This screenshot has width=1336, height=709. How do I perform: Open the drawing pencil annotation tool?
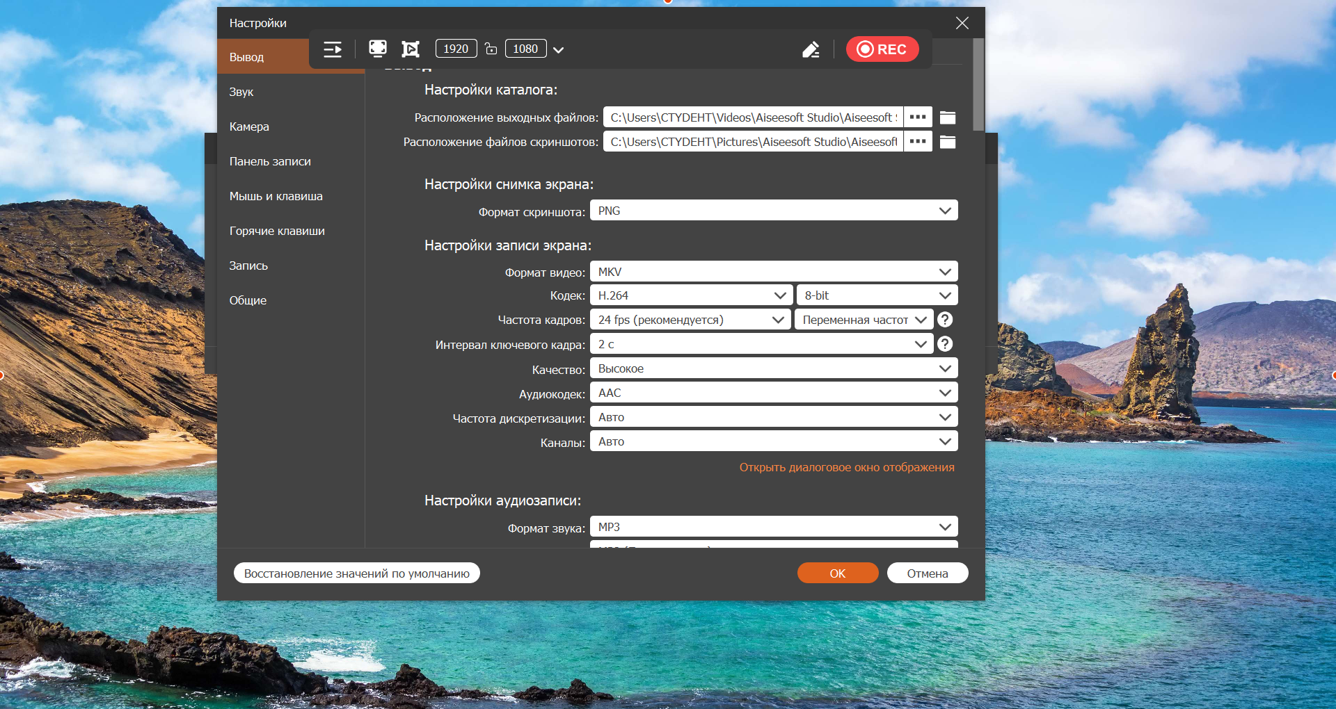point(811,49)
